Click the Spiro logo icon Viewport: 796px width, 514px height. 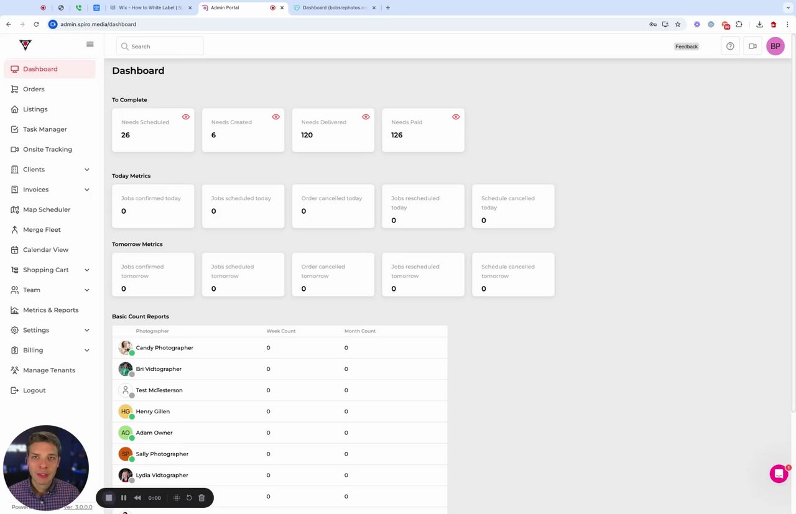pyautogui.click(x=25, y=45)
